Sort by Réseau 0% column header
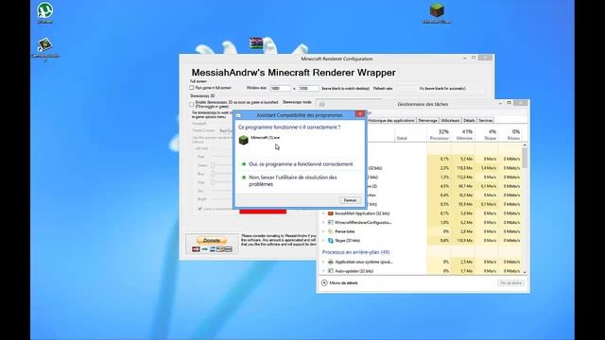 [510, 134]
